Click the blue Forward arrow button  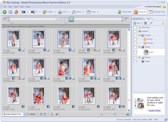tap(10, 12)
